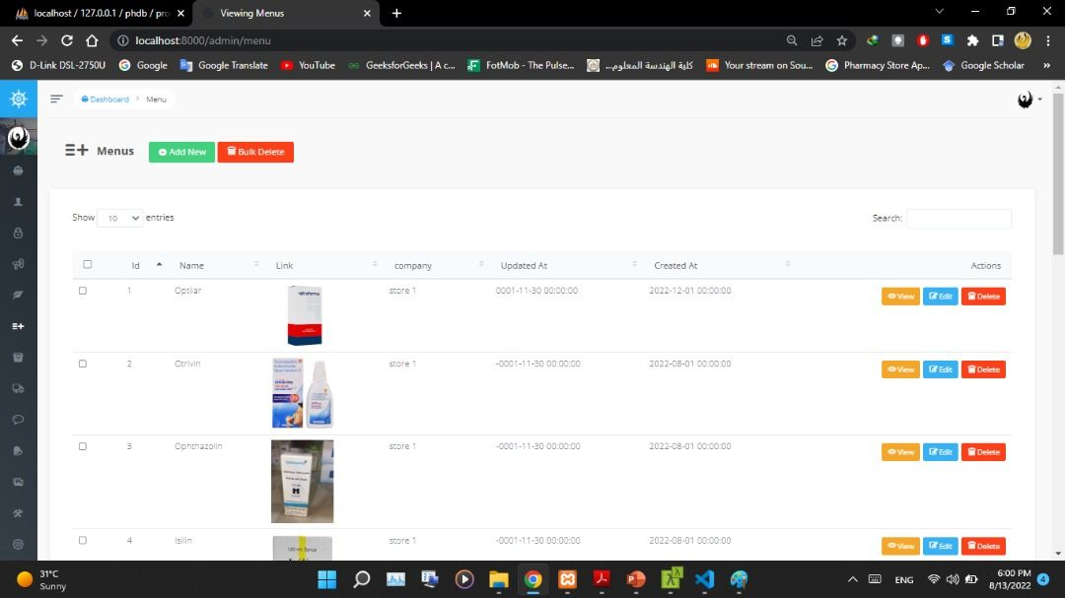Toggle the hamburger sidebar menu icon
The image size is (1065, 598).
coord(56,100)
